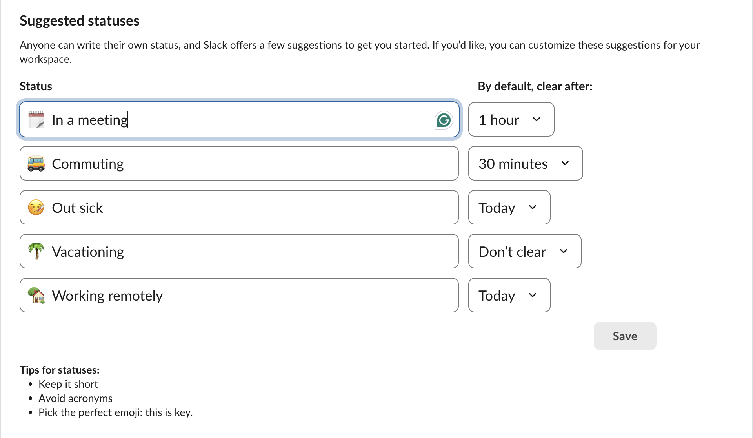Viewport: 753px width, 438px height.
Task: Click the Status column label
Action: 36,86
